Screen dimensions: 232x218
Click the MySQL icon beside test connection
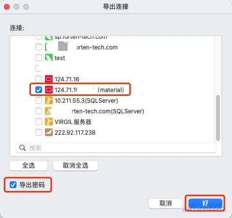(x=49, y=58)
